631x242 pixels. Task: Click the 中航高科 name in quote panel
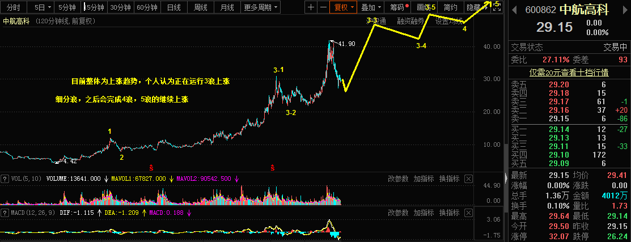(x=585, y=10)
